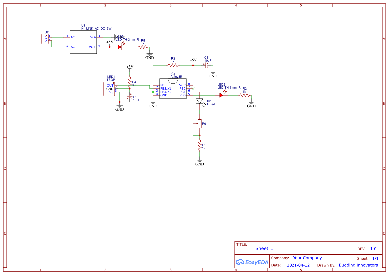Select the LED2 red LED symbol
Viewport: 389px width, 275px height.
(222, 95)
